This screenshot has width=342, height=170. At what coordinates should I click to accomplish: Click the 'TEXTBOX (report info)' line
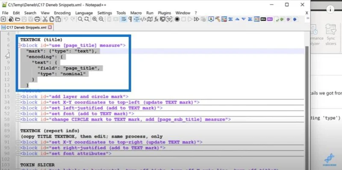tap(50, 131)
